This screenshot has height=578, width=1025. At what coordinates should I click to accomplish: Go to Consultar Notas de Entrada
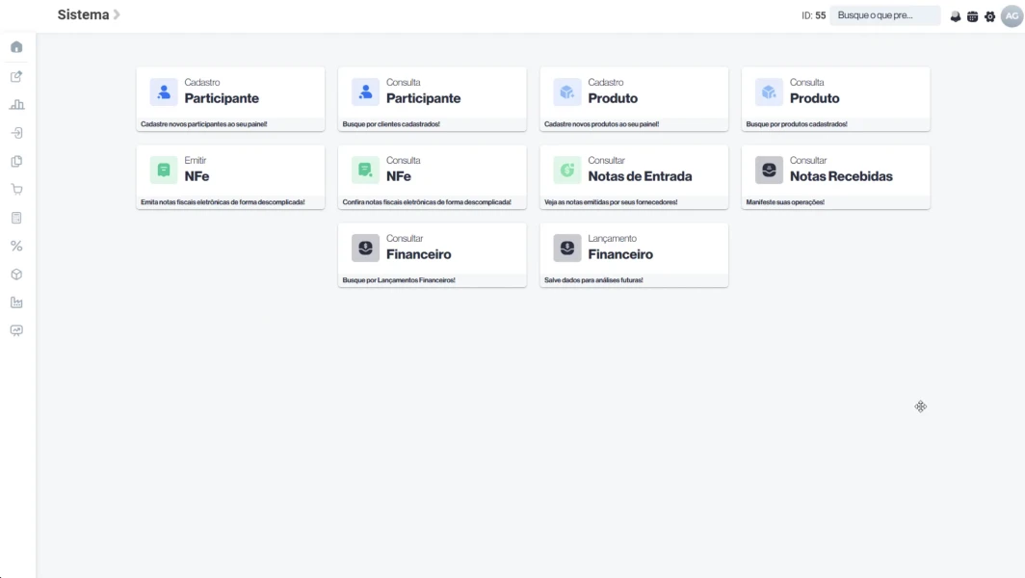click(634, 176)
